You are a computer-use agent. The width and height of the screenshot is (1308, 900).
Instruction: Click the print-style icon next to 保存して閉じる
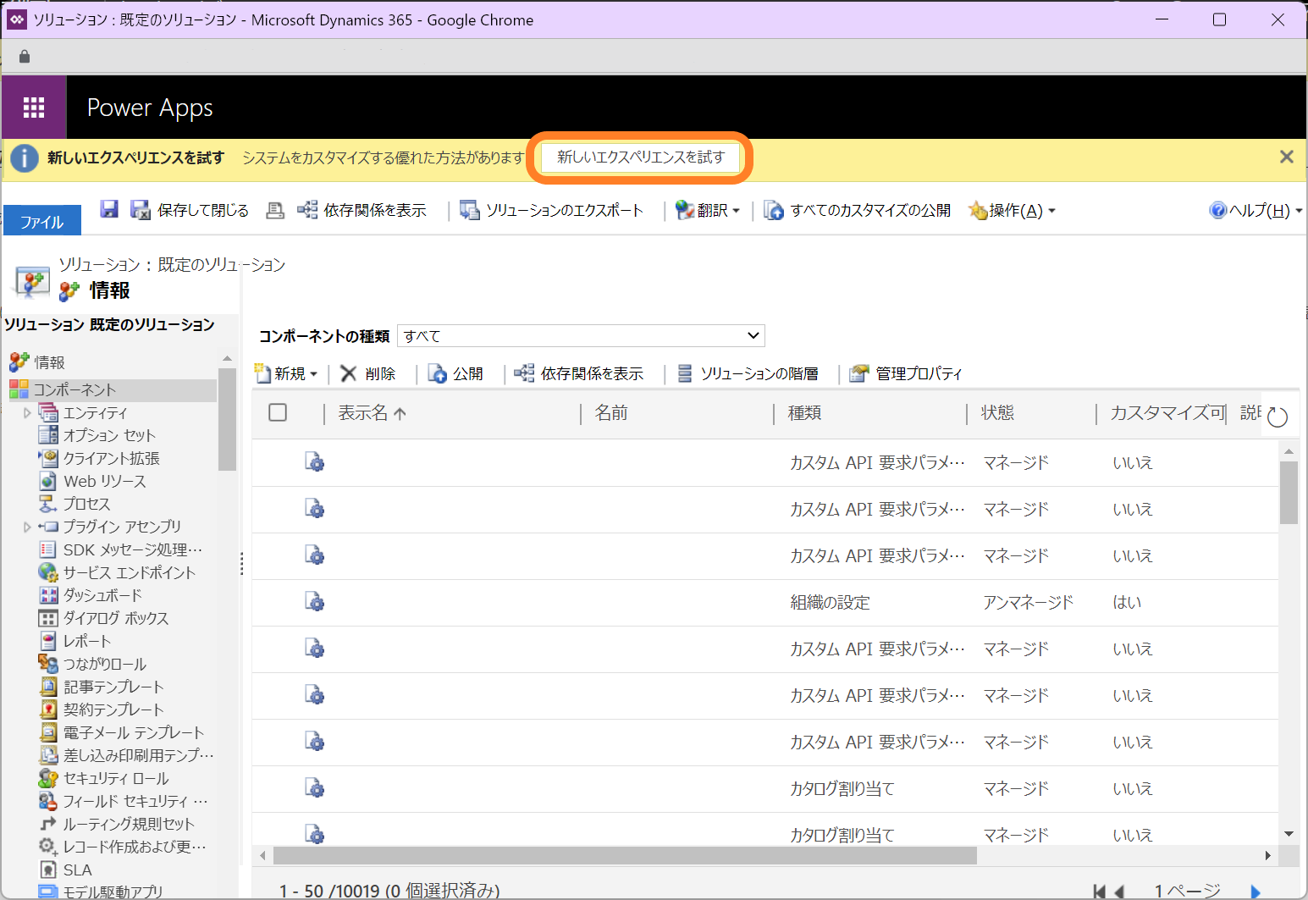click(275, 210)
